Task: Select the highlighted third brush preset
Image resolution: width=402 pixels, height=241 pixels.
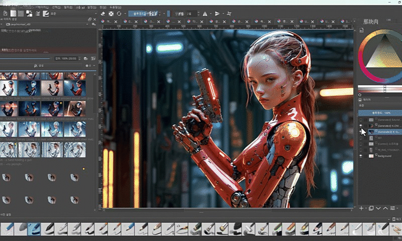Action: coord(34,229)
